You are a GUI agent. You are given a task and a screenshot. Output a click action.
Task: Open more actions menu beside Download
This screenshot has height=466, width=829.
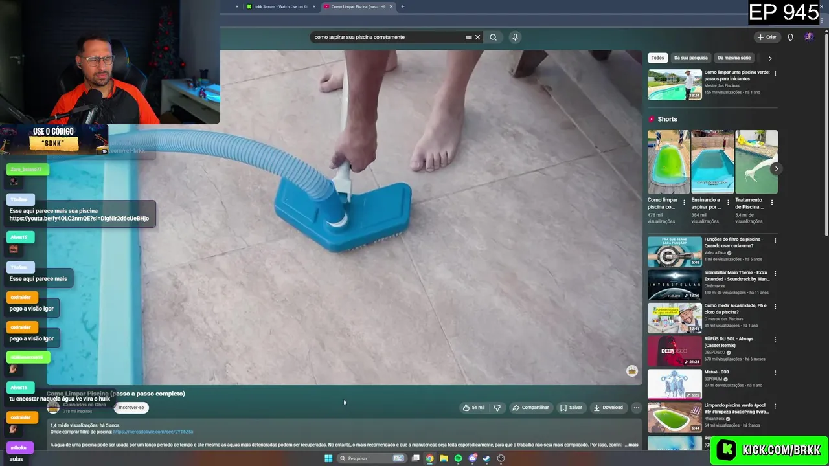click(x=637, y=408)
